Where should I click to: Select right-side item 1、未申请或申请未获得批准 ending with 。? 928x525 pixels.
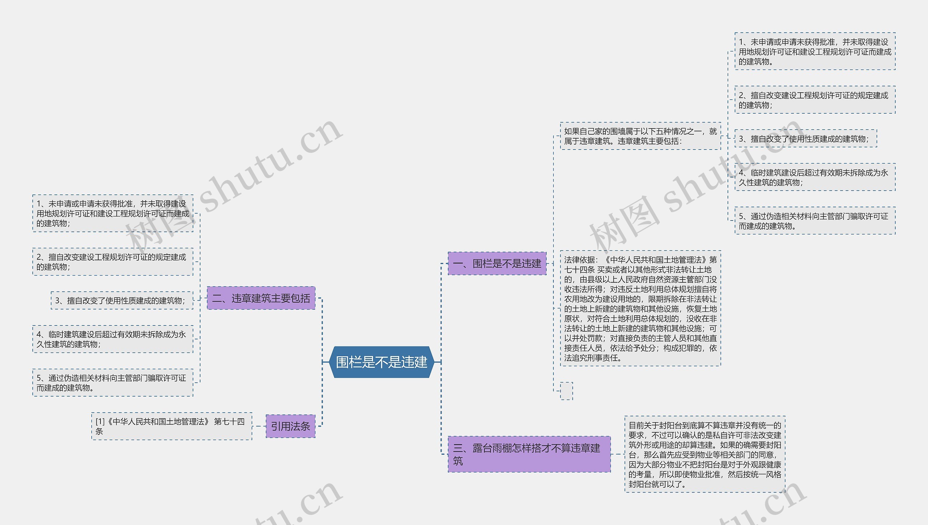click(x=815, y=51)
